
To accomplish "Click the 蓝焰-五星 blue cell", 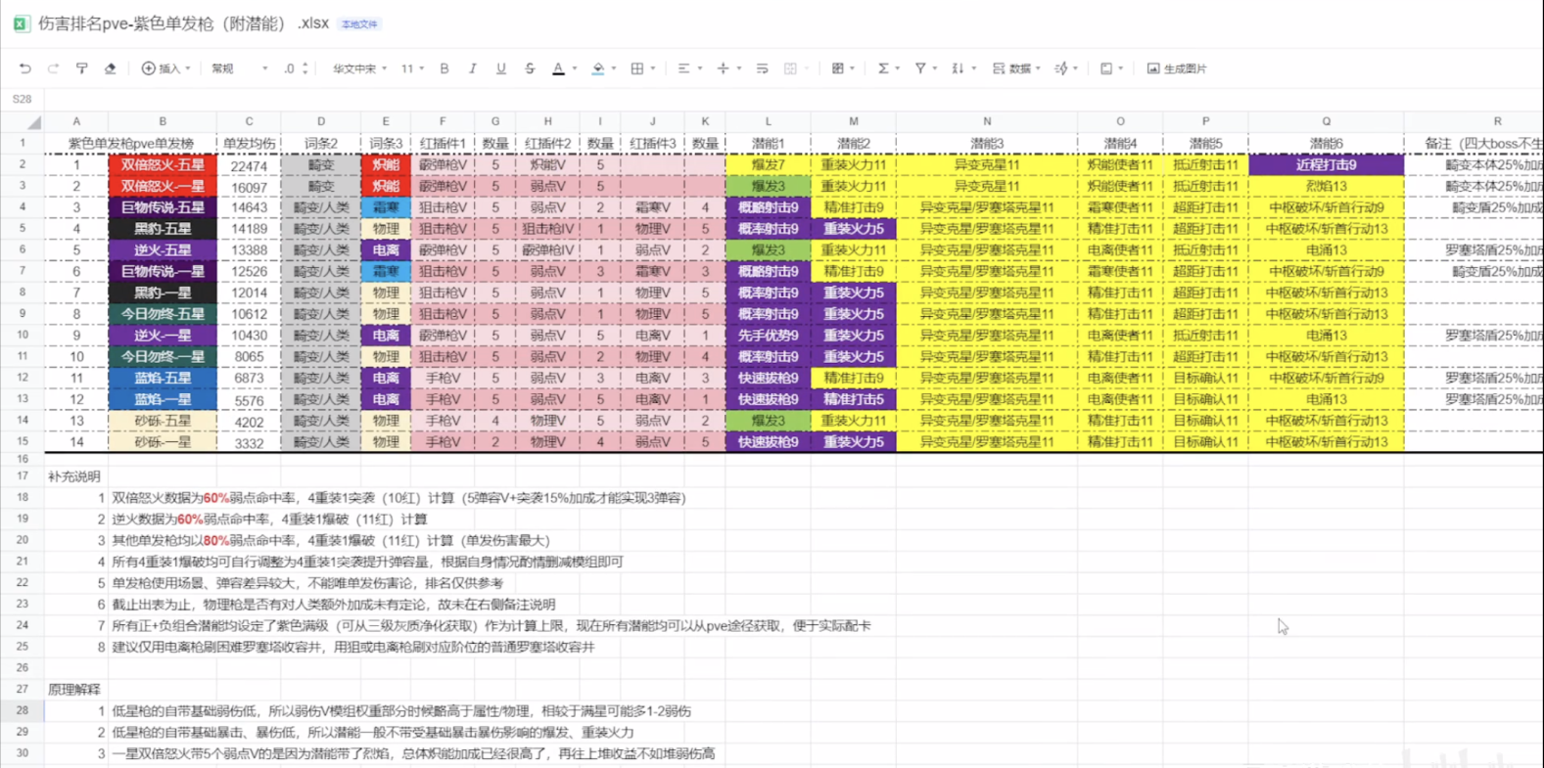I will [x=163, y=378].
